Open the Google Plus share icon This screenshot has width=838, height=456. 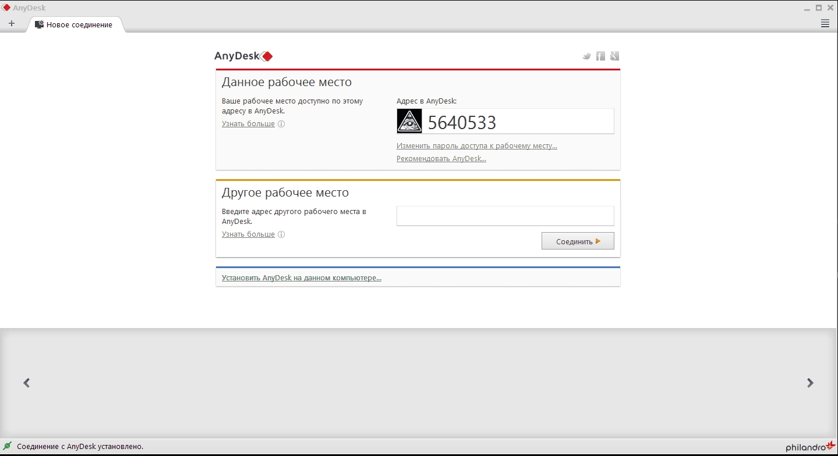pyautogui.click(x=614, y=56)
